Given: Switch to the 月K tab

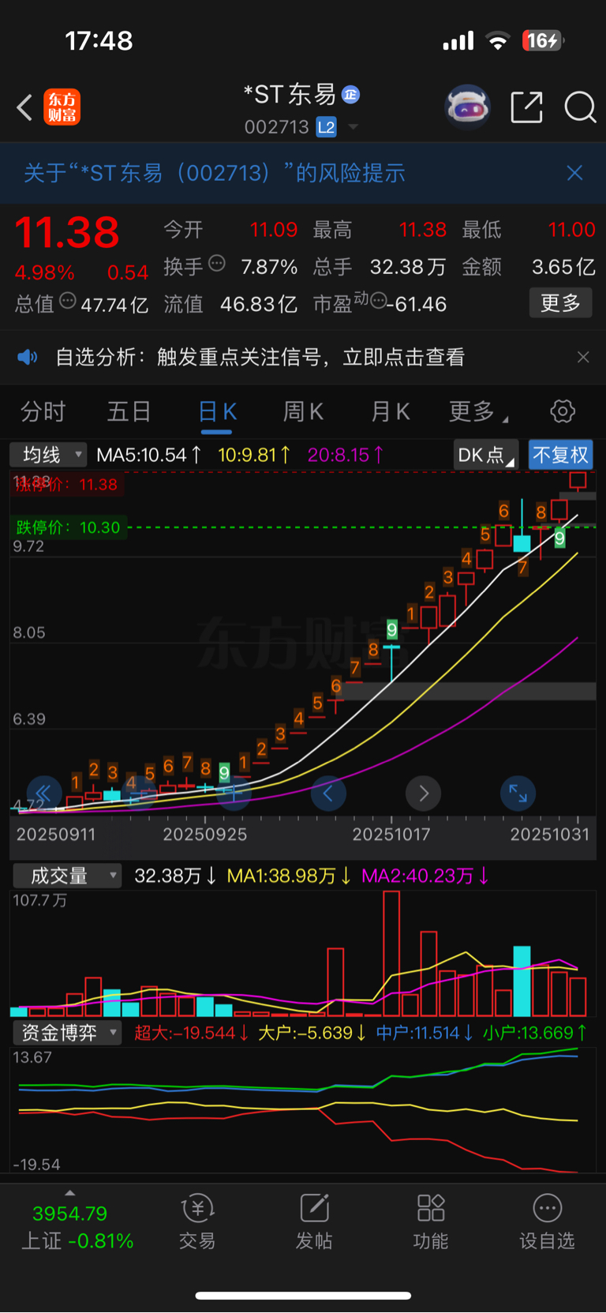Looking at the screenshot, I should (x=390, y=411).
